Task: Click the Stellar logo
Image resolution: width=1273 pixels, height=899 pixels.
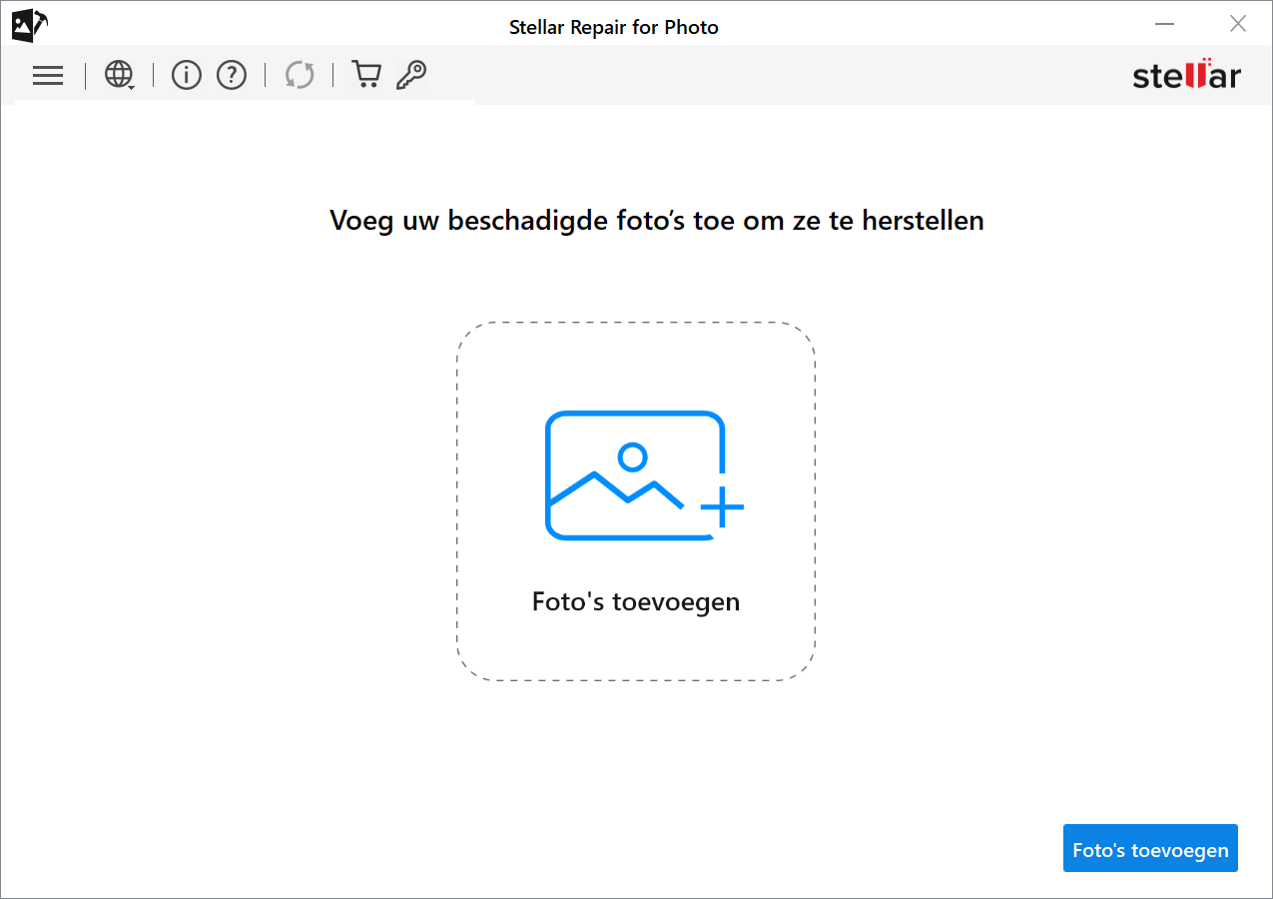Action: 1186,74
